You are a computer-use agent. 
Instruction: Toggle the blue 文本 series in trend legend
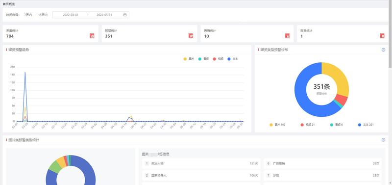(x=233, y=59)
